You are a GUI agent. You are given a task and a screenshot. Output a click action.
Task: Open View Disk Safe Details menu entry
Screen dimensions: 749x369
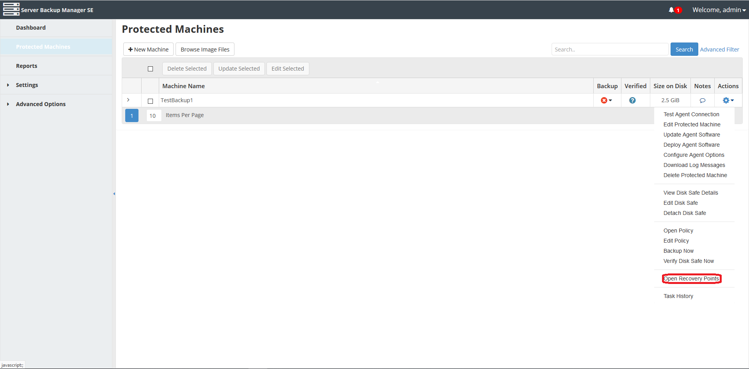click(x=691, y=193)
